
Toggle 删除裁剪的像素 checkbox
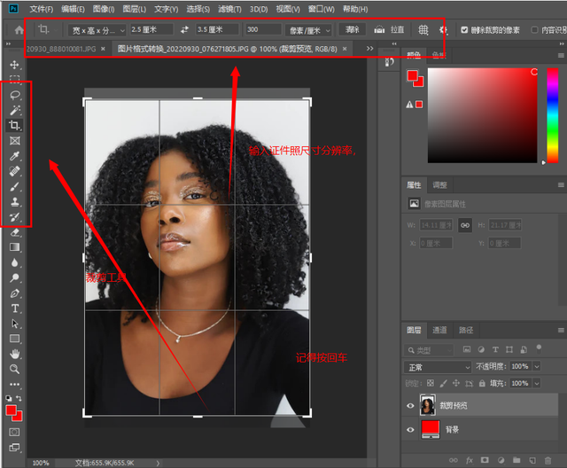[465, 29]
